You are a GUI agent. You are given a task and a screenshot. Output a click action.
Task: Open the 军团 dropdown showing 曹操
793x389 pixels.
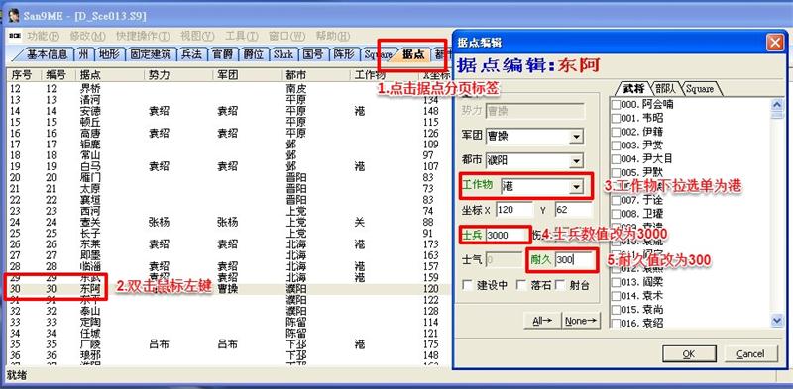[576, 136]
